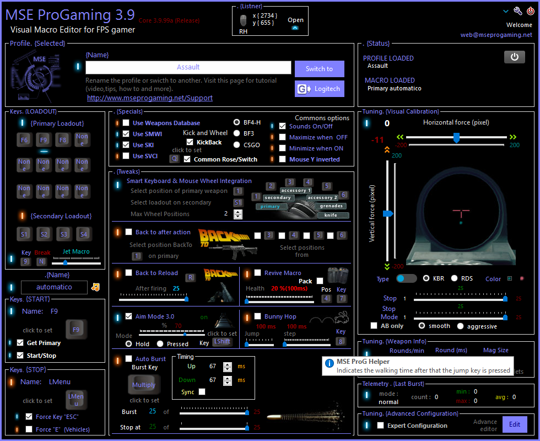
Task: Click the scope sight calibration preview
Action: 461,216
